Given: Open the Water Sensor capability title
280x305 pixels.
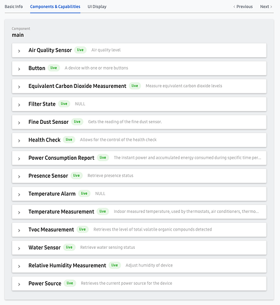Looking at the screenshot, I should [45, 248].
